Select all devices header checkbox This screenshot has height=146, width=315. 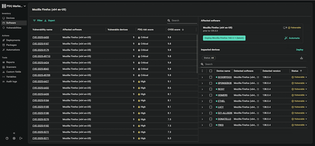point(210,71)
